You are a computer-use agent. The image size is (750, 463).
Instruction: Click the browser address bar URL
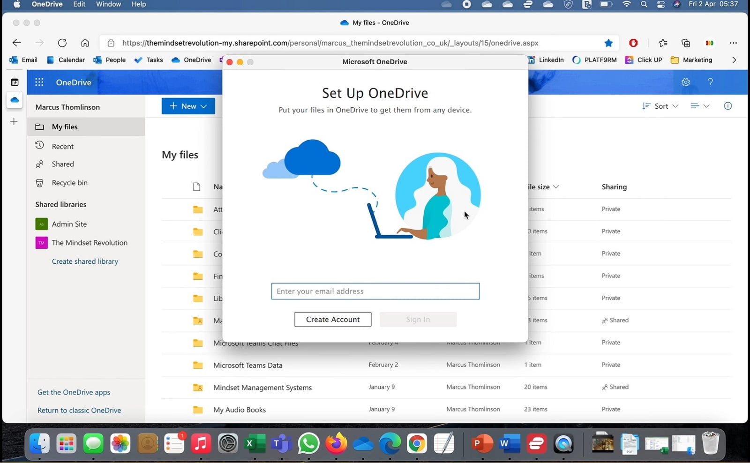tap(330, 43)
